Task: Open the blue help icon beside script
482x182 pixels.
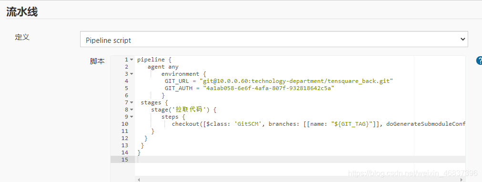Action: coord(479,60)
